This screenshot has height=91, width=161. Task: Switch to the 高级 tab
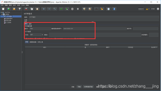(30, 24)
